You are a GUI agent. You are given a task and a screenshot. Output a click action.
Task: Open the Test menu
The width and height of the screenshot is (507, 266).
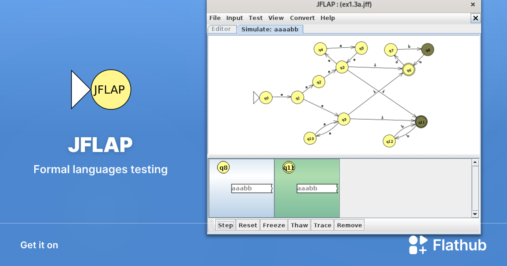click(x=255, y=18)
